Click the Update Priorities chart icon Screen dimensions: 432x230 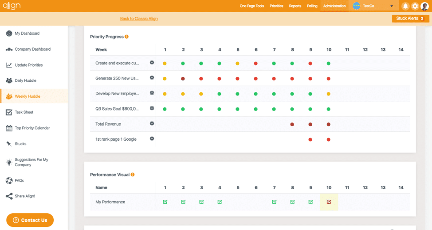[9, 65]
